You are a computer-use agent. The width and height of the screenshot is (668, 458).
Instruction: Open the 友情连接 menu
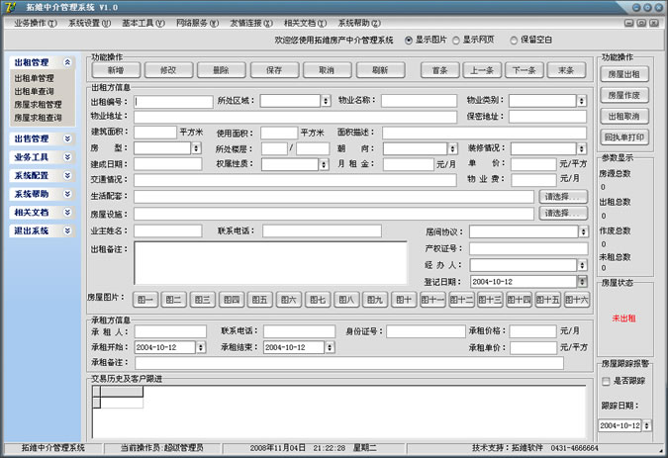[x=251, y=23]
